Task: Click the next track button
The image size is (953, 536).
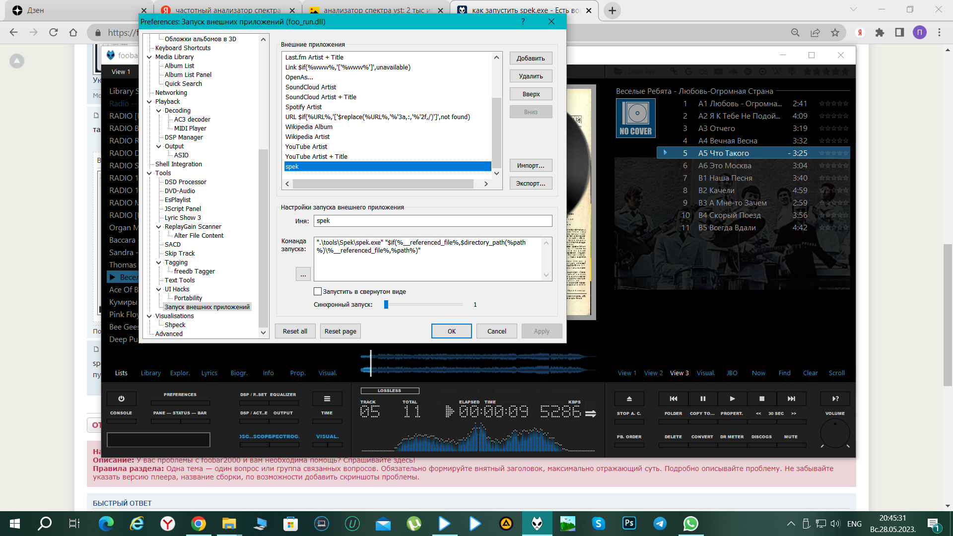Action: pyautogui.click(x=791, y=399)
